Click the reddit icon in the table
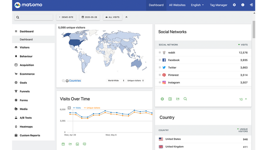 click(x=164, y=53)
